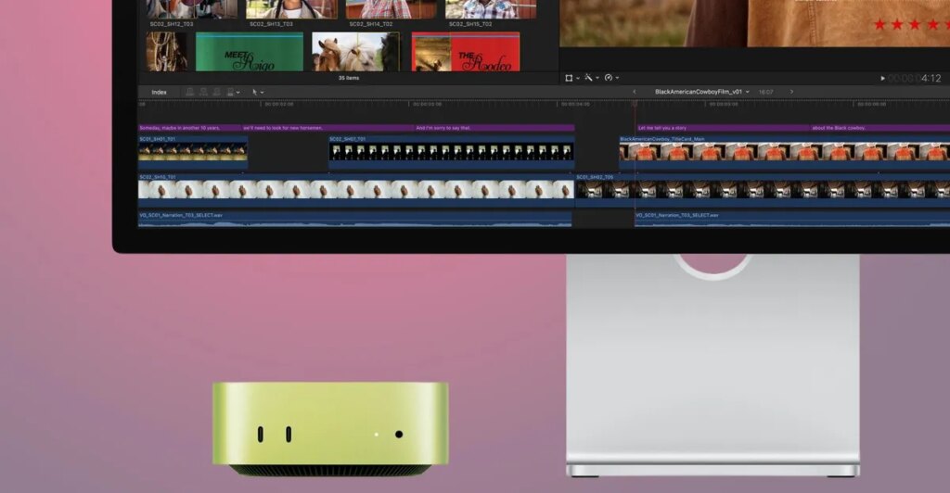The height and width of the screenshot is (493, 950).
Task: Click the retime speedometer icon
Action: click(x=609, y=78)
